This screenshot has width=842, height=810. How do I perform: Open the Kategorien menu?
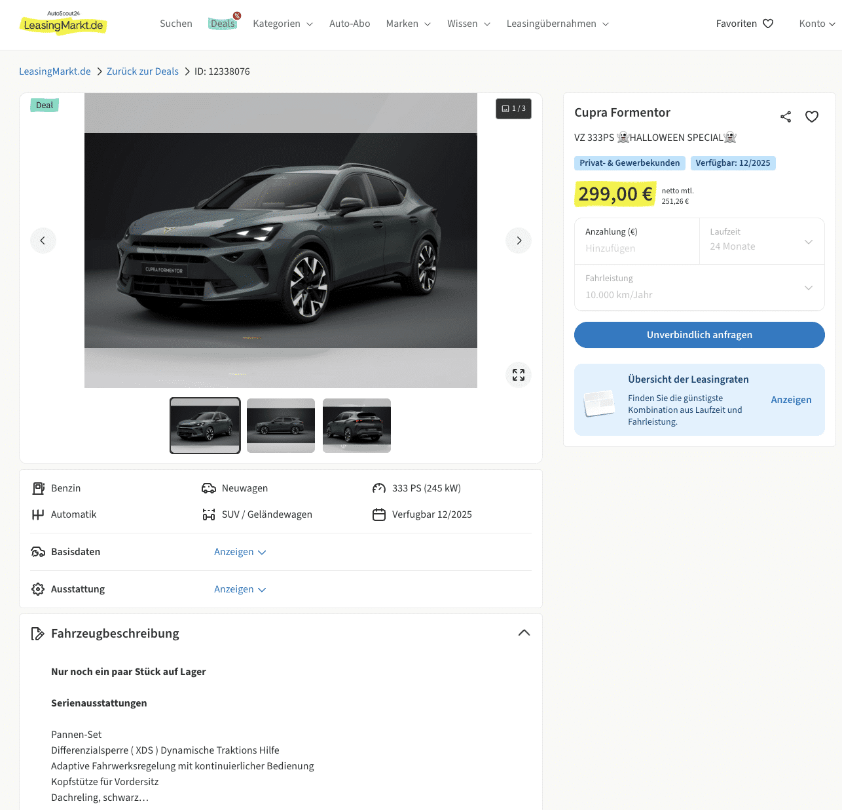pos(283,24)
